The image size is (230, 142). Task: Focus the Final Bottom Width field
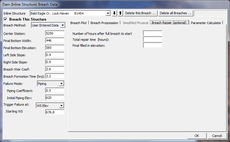55,41
